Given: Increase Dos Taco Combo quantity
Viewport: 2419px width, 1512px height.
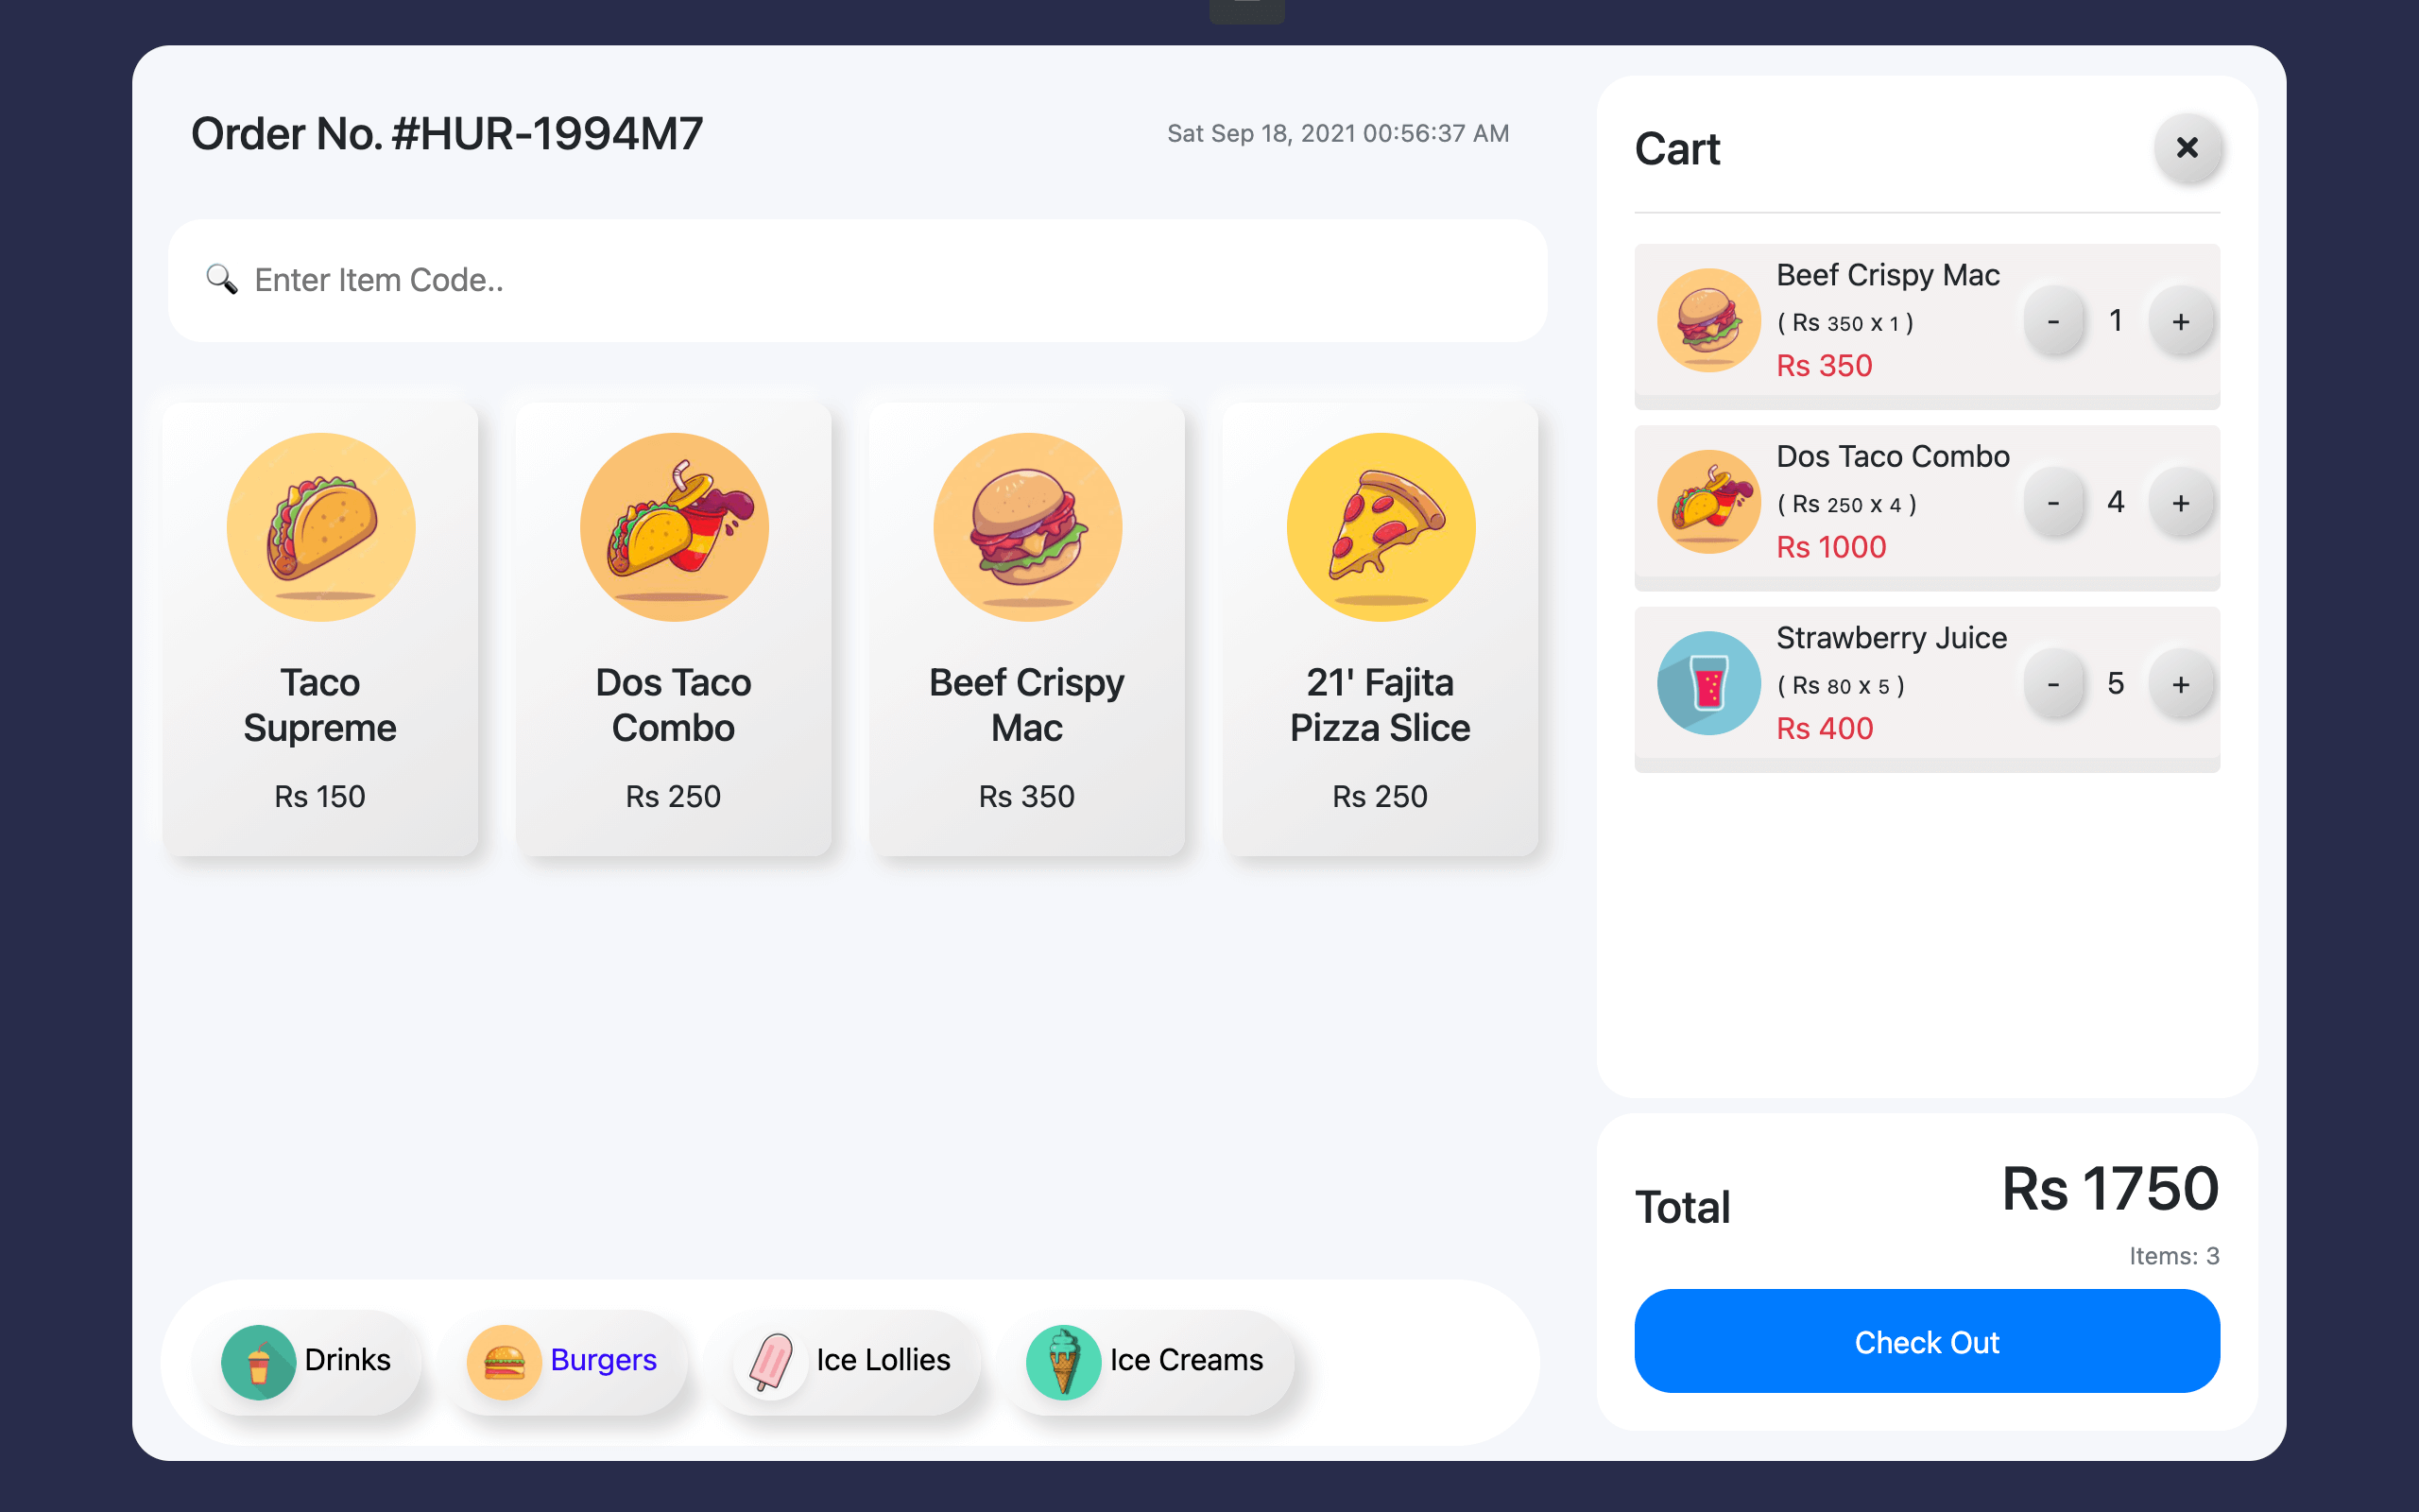Looking at the screenshot, I should point(2180,502).
